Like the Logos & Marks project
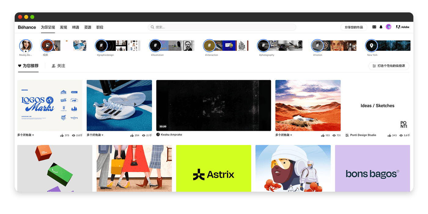The height and width of the screenshot is (214, 428). click(62, 135)
